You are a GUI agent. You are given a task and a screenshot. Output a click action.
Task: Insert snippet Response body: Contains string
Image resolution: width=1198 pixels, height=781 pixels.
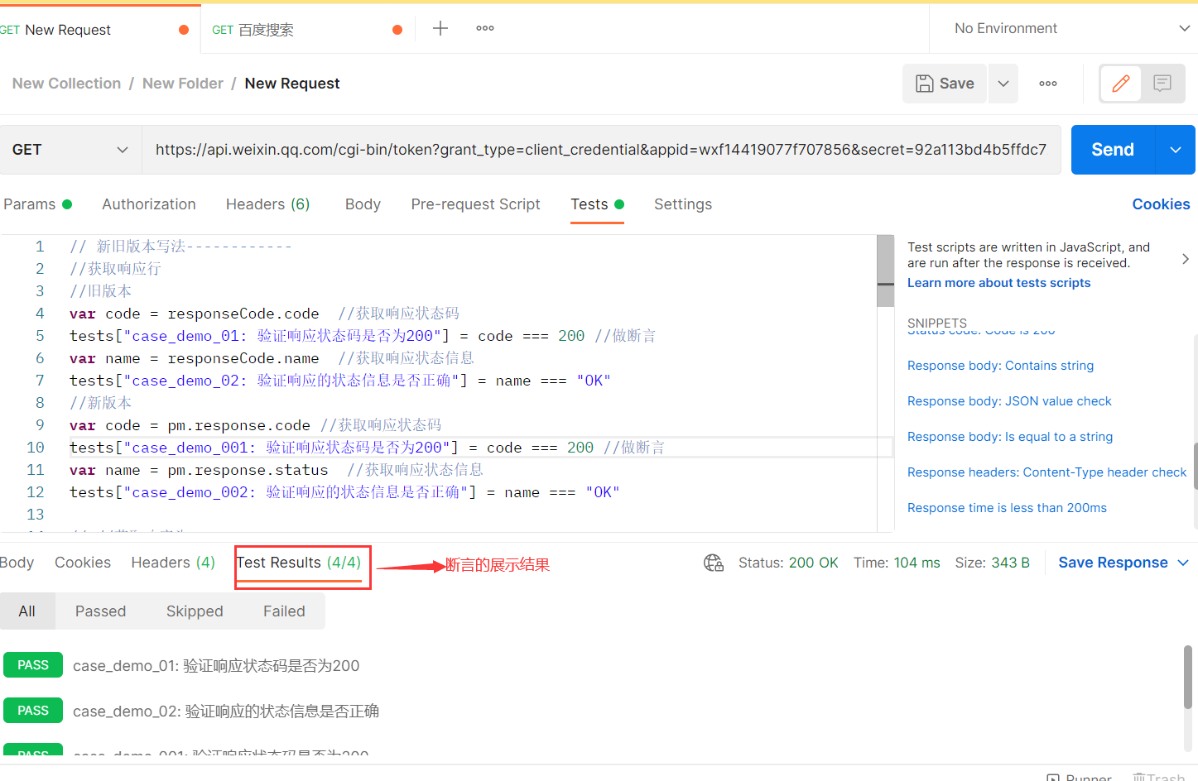coord(1000,366)
